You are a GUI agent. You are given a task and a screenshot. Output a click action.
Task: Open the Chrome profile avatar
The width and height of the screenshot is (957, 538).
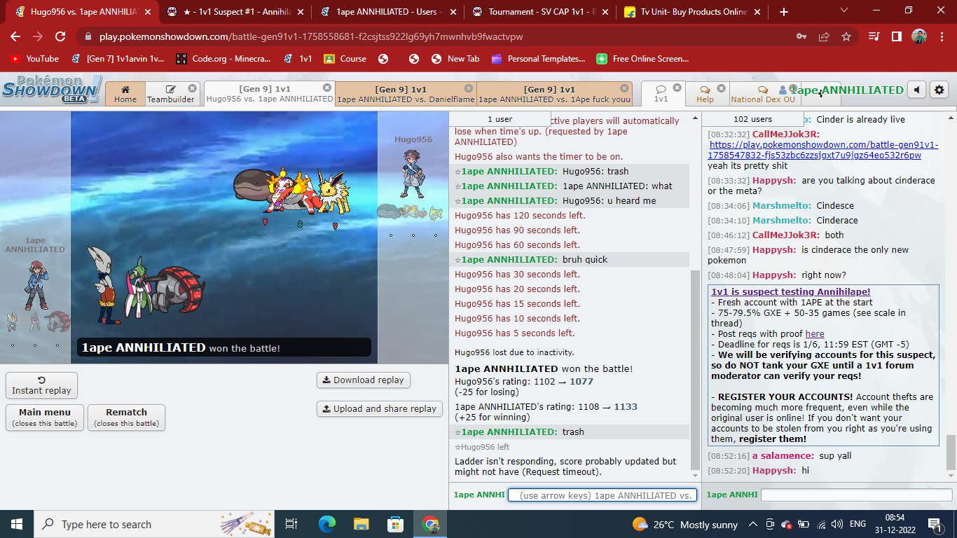[x=919, y=36]
